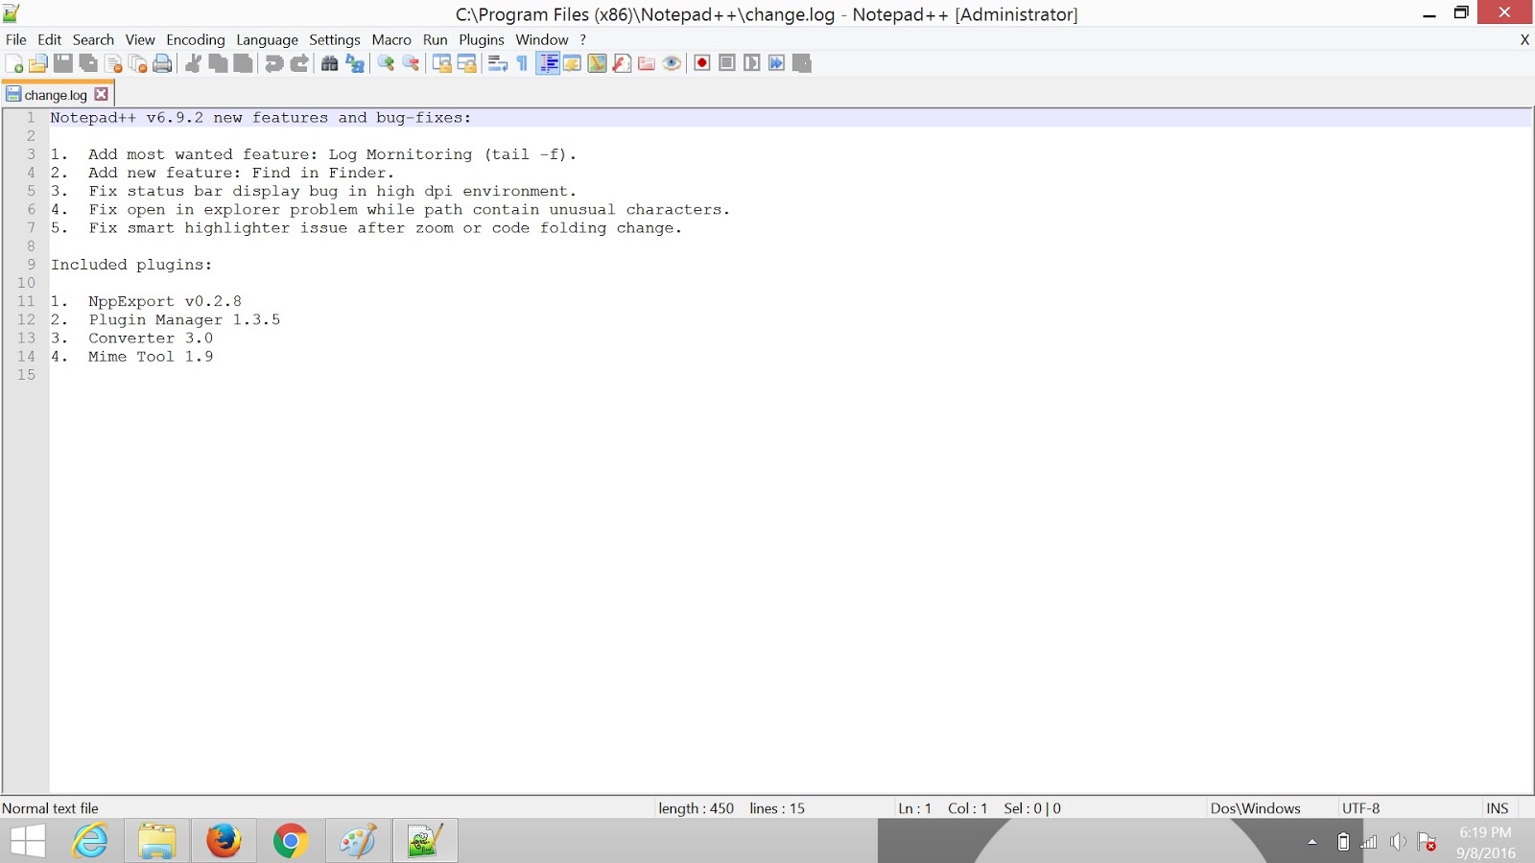Open User Defined Language dialog icon

[x=573, y=63]
